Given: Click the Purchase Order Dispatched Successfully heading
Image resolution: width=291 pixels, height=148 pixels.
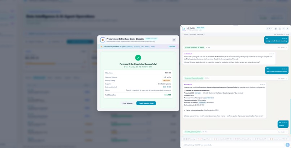Looking at the screenshot, I should 138,64.
